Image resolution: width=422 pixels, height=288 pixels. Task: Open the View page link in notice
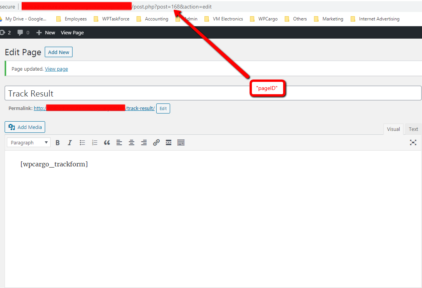[56, 69]
